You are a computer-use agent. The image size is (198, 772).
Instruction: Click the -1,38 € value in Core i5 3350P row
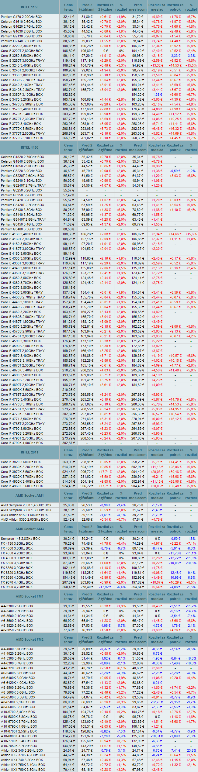click(x=157, y=95)
